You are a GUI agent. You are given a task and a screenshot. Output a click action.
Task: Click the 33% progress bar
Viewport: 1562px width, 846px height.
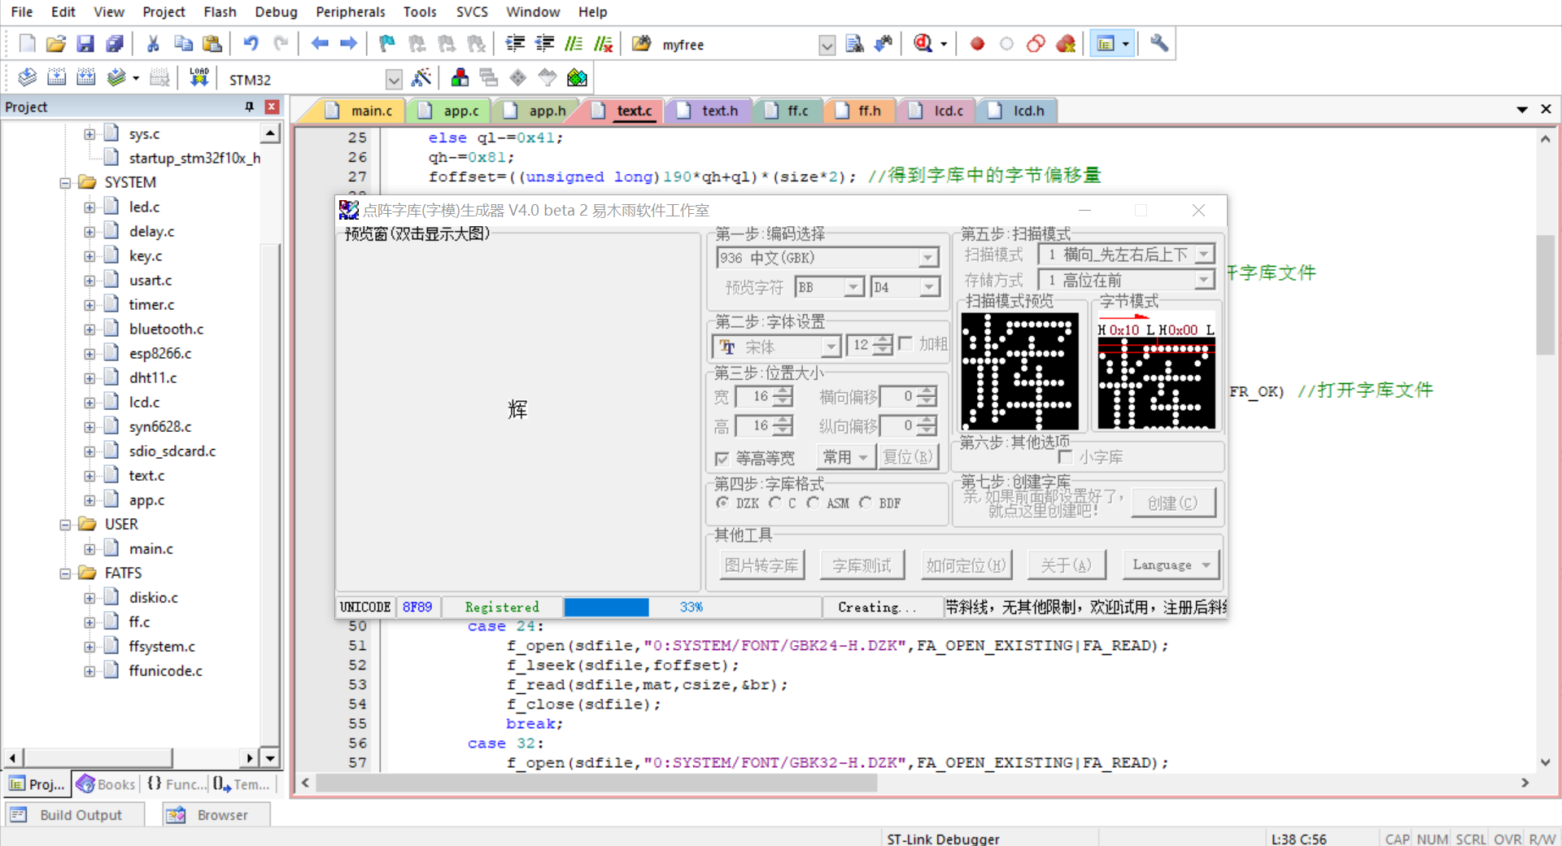[x=692, y=608]
